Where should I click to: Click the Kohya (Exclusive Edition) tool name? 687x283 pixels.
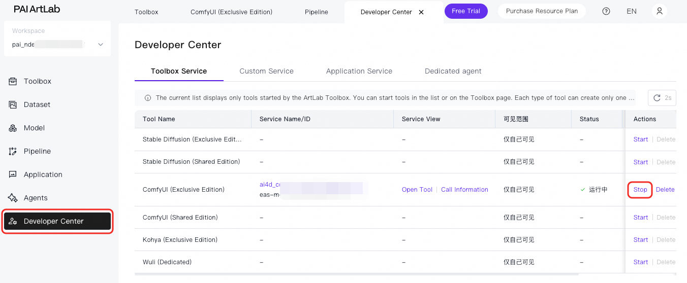pos(180,240)
